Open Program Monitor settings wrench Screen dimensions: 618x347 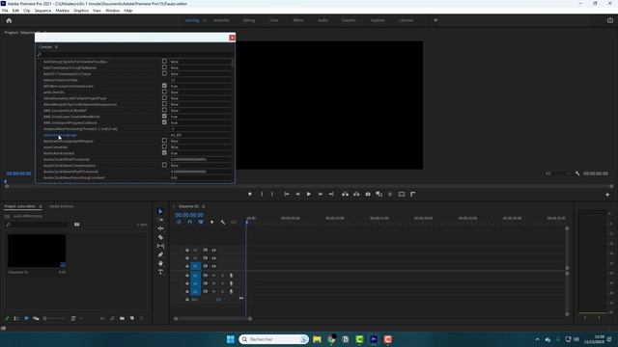tap(577, 173)
